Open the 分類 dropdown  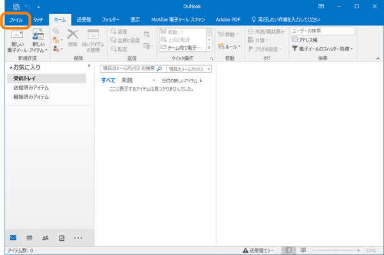point(258,40)
